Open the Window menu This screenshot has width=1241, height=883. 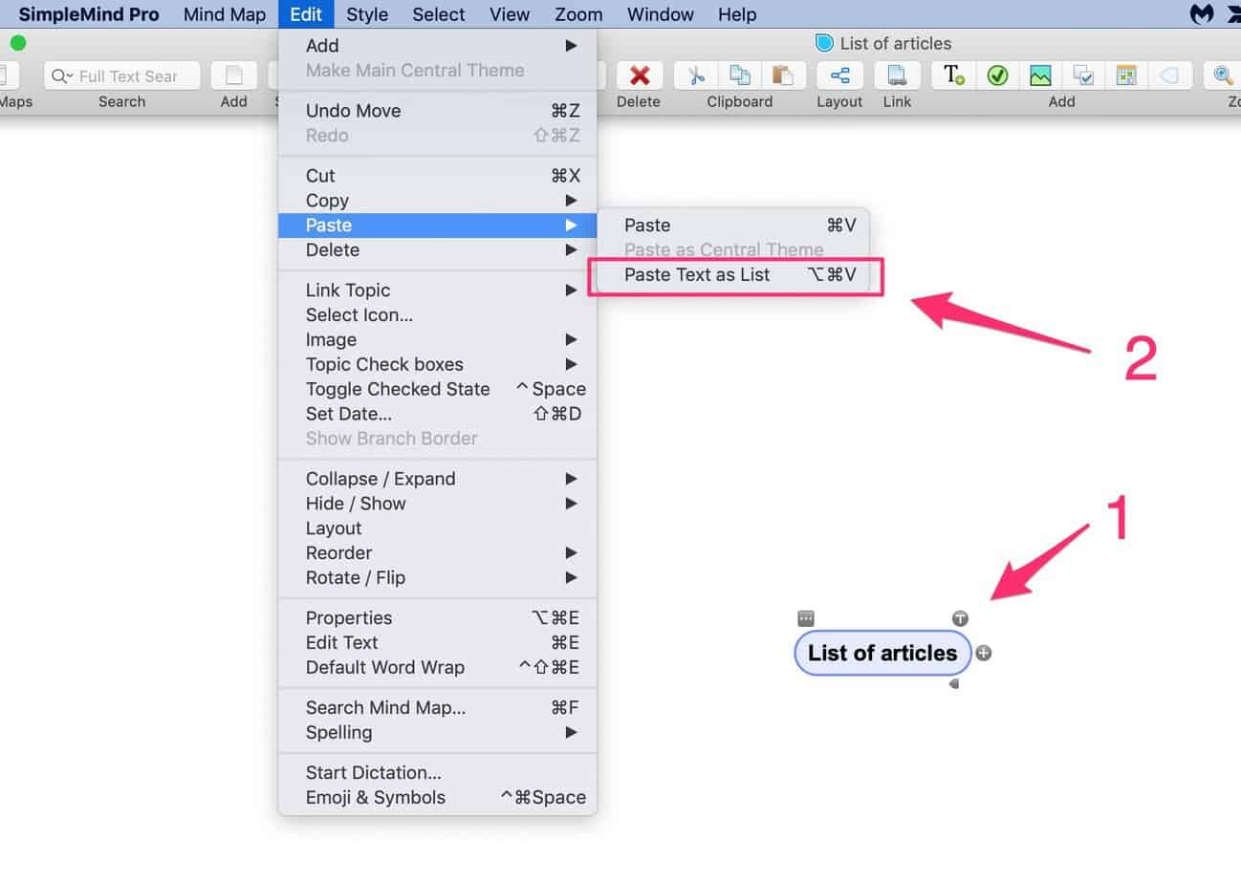[661, 14]
